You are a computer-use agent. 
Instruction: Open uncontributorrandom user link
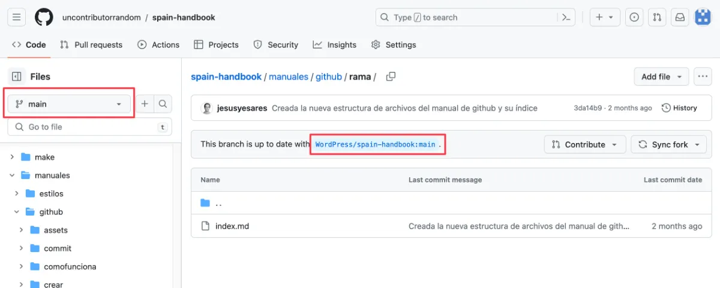click(101, 17)
